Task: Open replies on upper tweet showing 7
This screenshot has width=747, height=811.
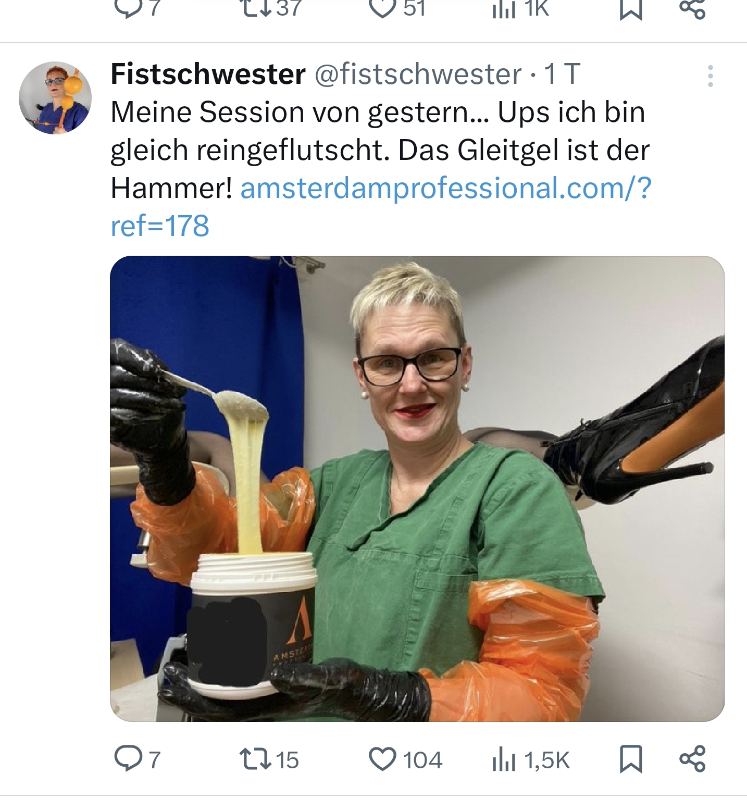Action: pos(138,8)
